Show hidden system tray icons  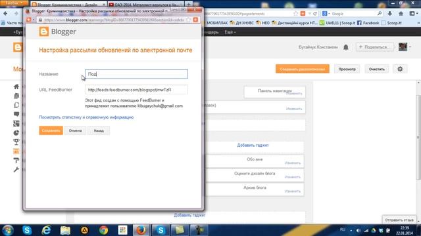click(351, 230)
